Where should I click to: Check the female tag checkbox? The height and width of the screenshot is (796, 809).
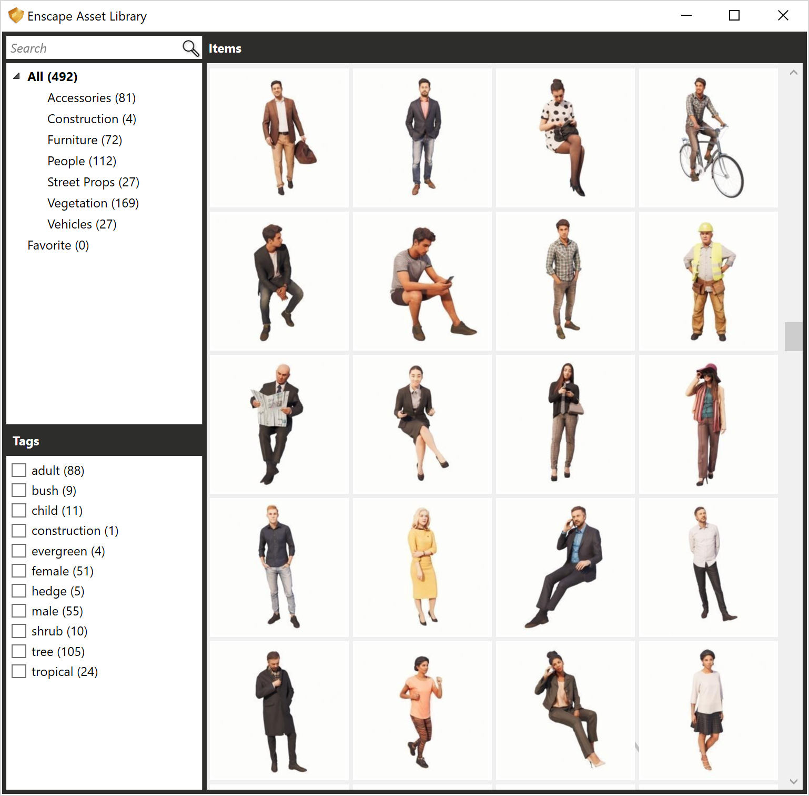pyautogui.click(x=19, y=571)
